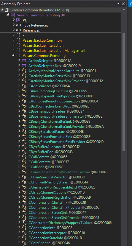This screenshot has width=132, height=246.
Task: Collapse the Veeam.Common.Remoting.dll module node
Action: [x=8, y=15]
